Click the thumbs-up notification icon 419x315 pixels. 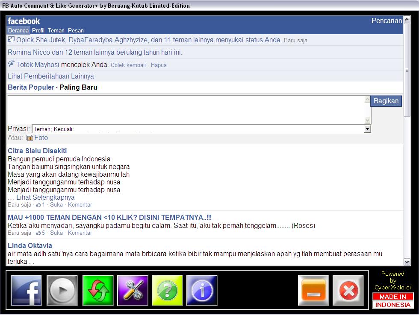click(11, 39)
